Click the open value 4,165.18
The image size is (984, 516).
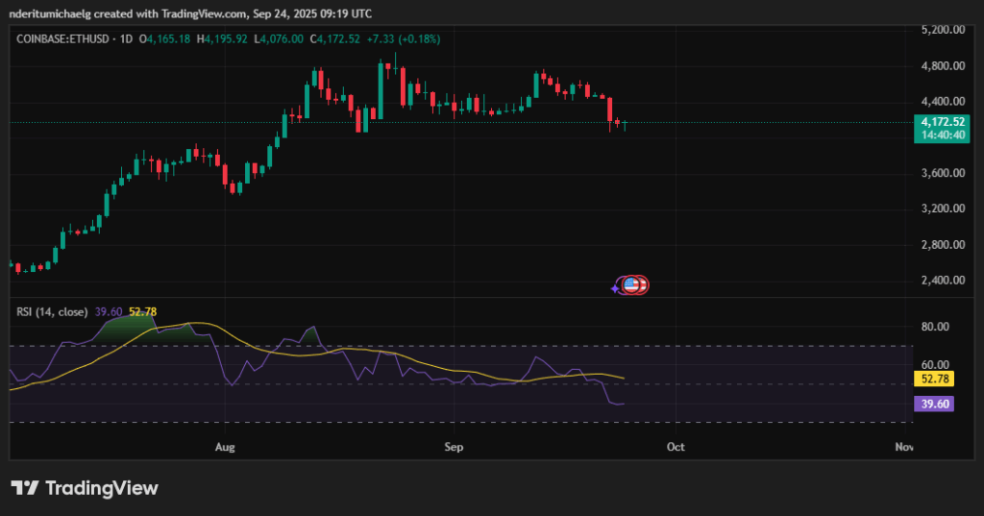coord(168,39)
